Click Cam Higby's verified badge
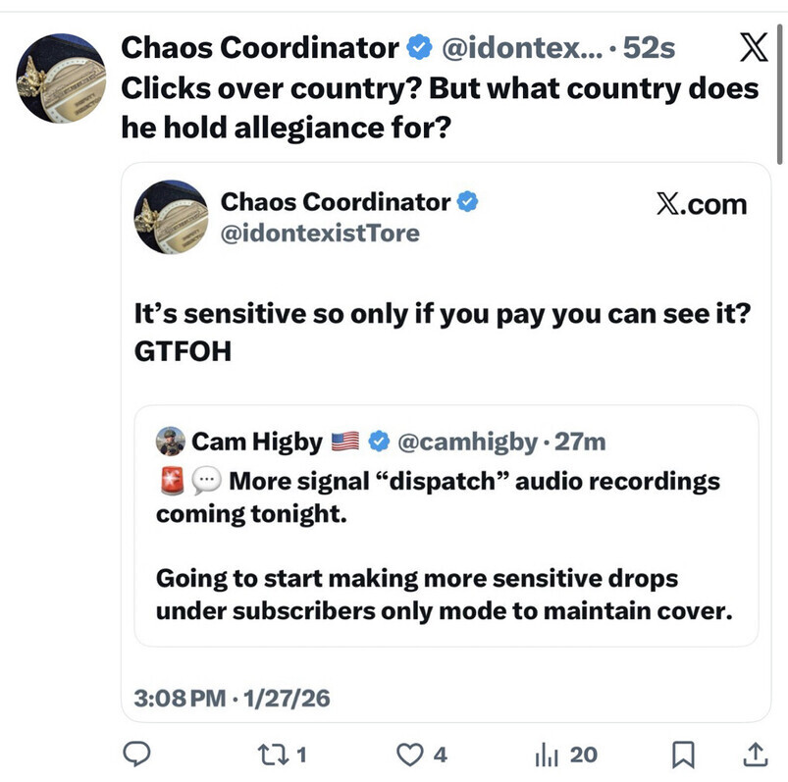Screen dimensions: 788x782 pyautogui.click(x=378, y=443)
